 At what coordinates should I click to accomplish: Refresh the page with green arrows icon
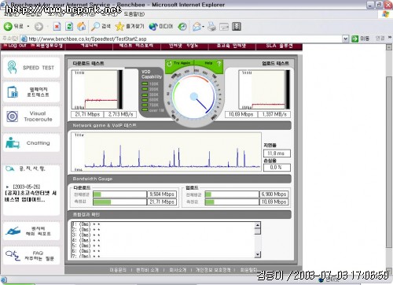[69, 26]
